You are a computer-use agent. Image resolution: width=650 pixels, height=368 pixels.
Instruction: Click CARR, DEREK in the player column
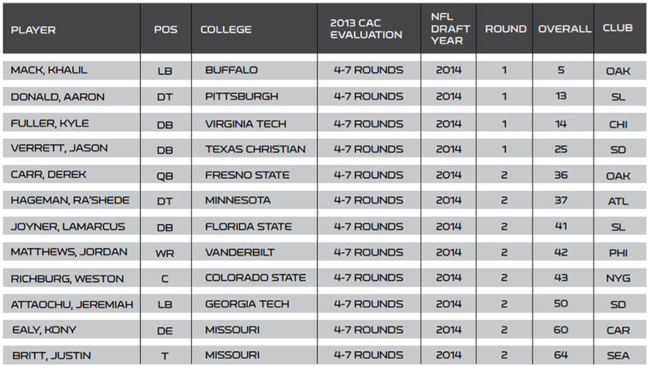(x=48, y=174)
